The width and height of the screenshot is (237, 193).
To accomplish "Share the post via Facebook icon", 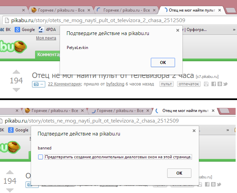I will pos(214,84).
